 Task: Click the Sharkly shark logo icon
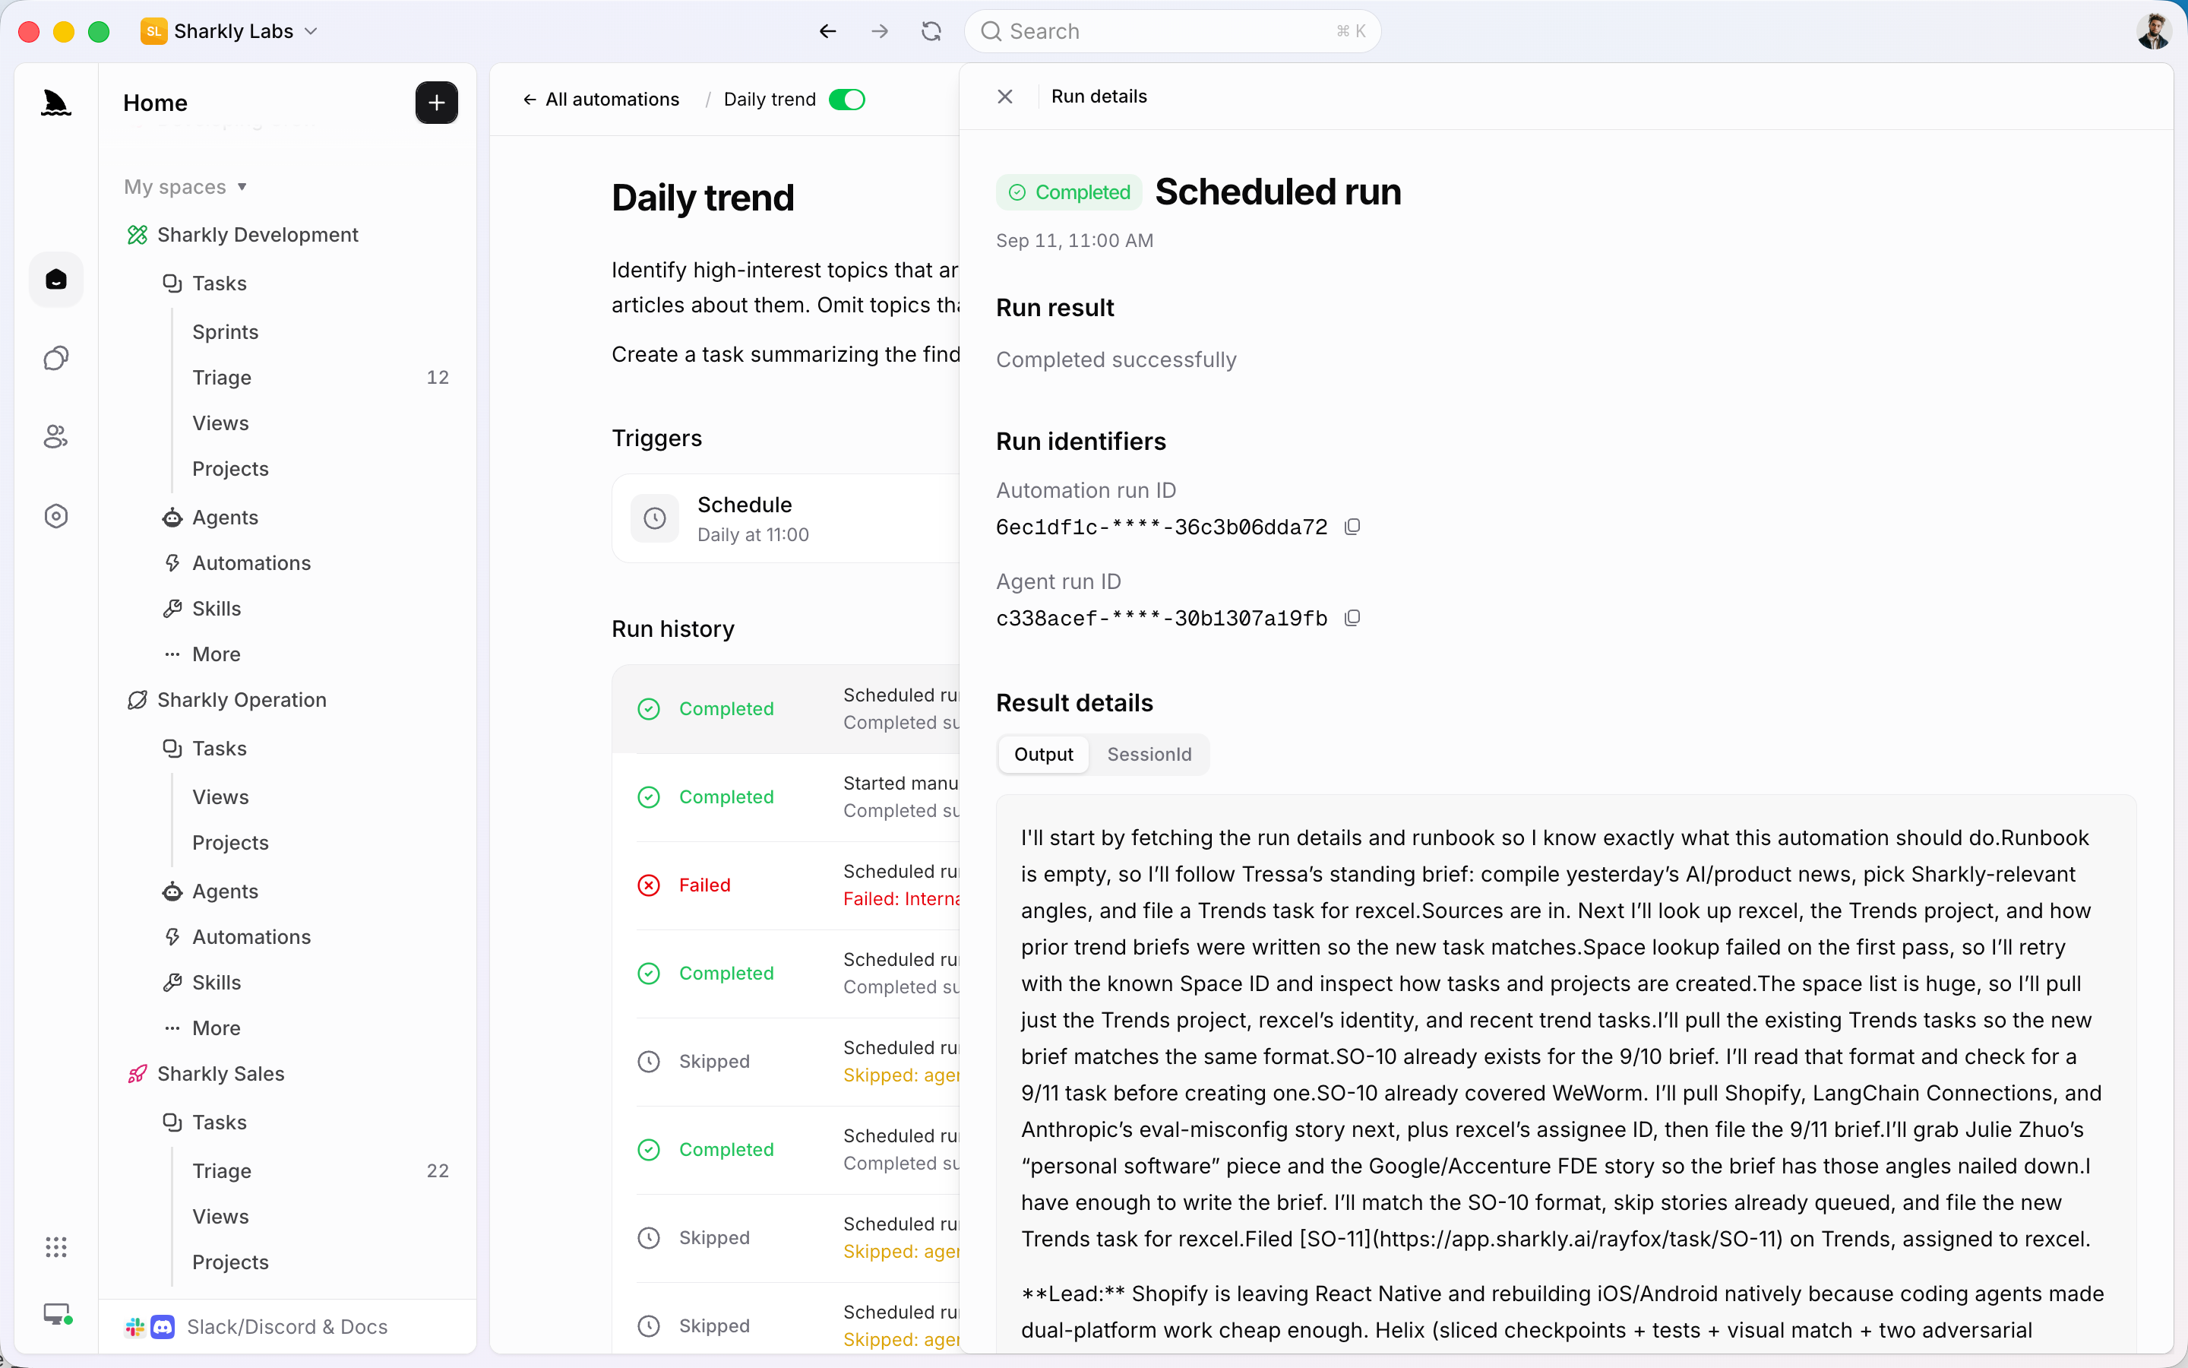56,103
